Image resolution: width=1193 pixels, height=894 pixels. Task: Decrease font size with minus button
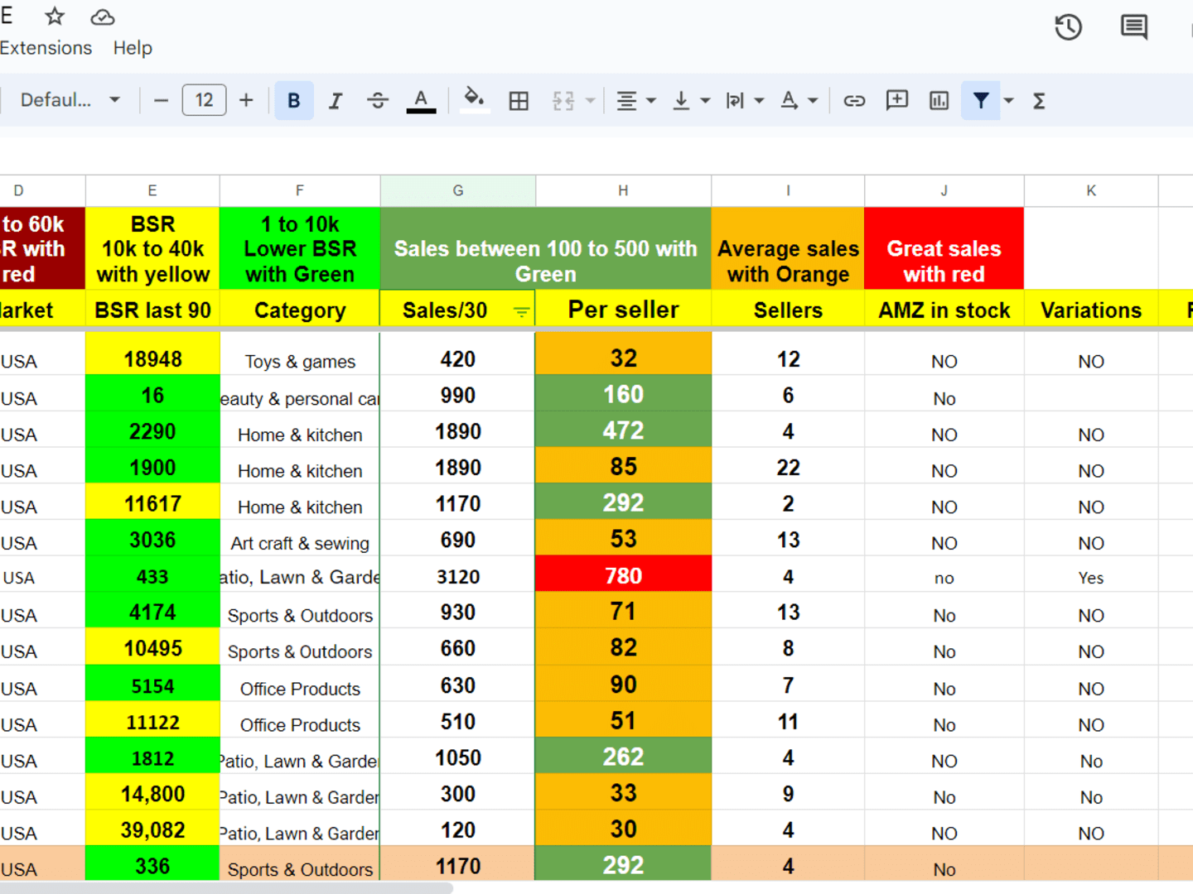coord(162,101)
